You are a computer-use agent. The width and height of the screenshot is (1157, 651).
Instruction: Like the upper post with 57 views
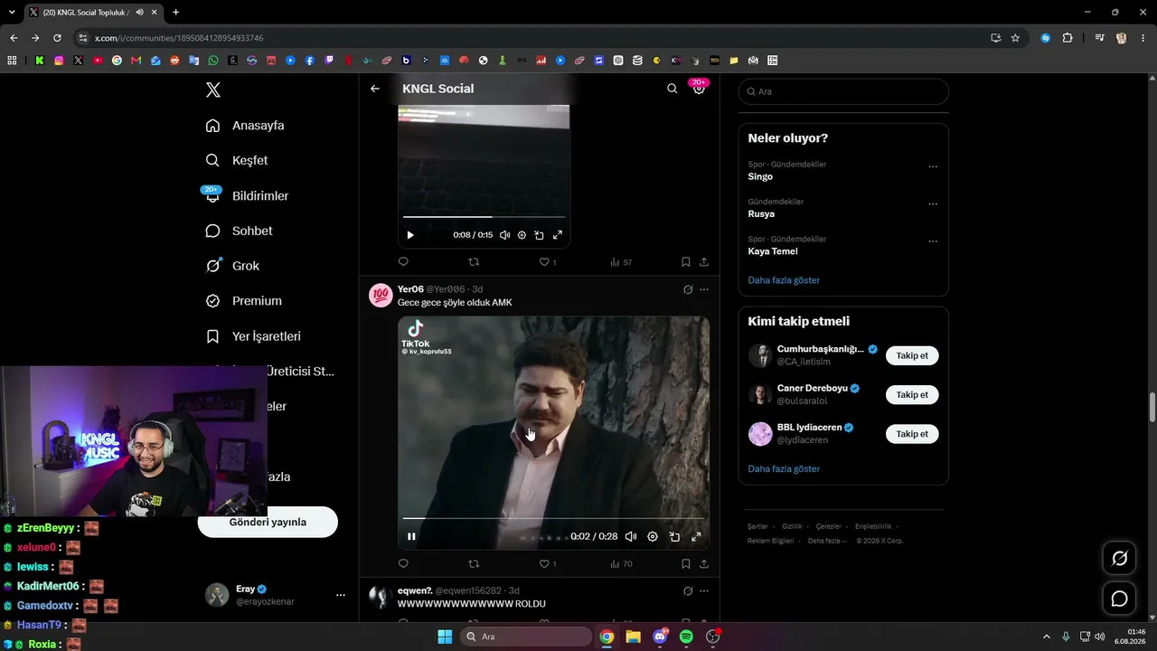click(548, 262)
